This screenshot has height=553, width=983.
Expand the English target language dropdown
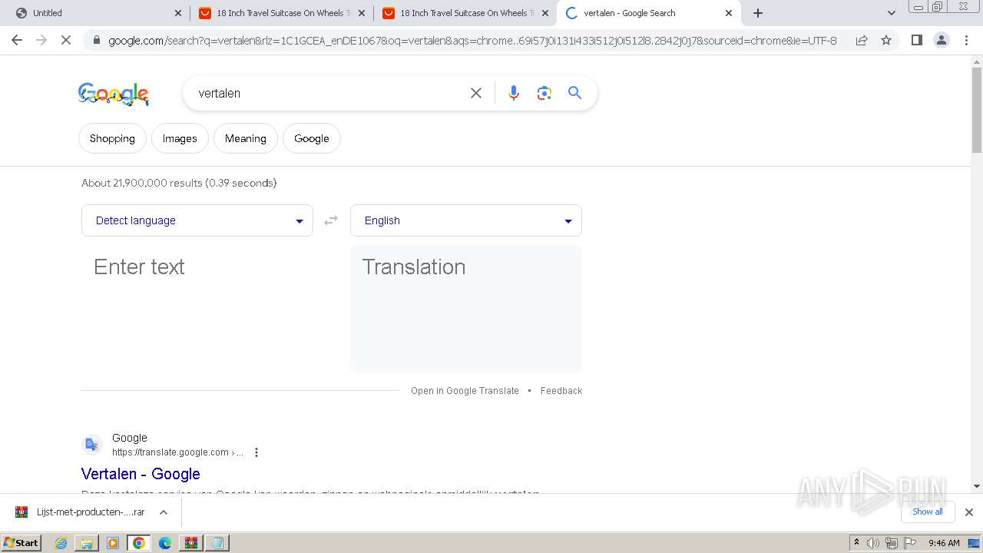[466, 220]
